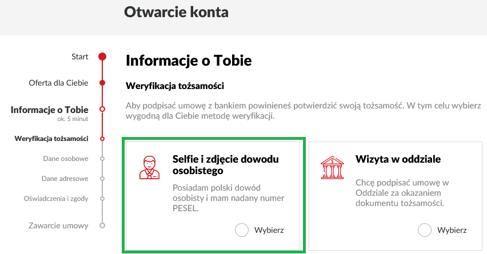The height and width of the screenshot is (254, 487).
Task: Jump to Dane osobowe substep
Action: [65, 158]
